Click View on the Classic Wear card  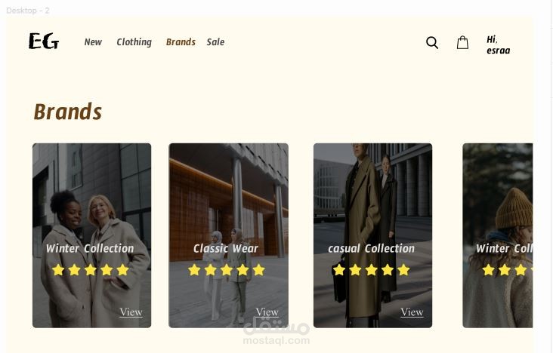pyautogui.click(x=267, y=312)
